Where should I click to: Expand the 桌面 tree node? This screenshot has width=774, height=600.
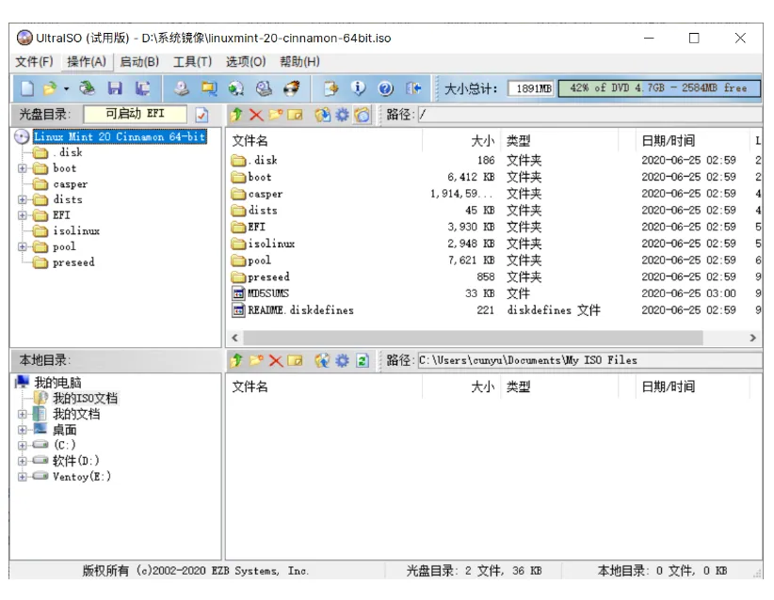(23, 430)
